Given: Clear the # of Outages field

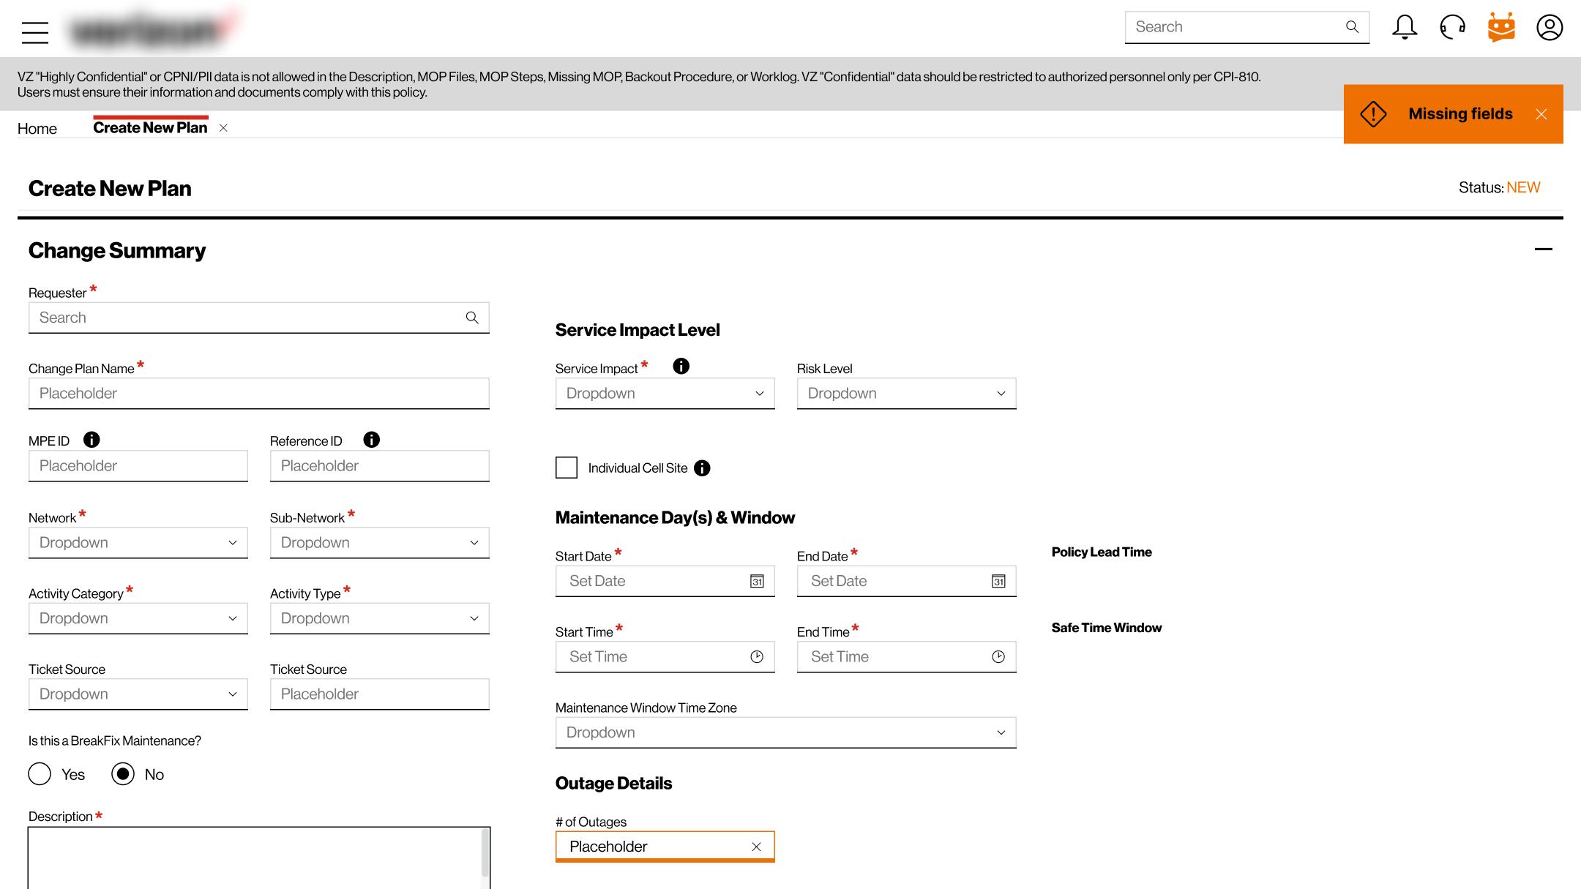Looking at the screenshot, I should (x=757, y=847).
